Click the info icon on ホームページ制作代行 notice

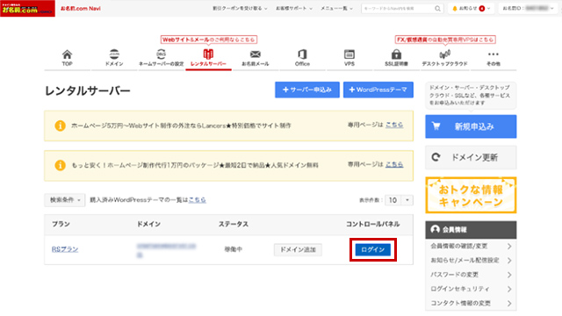(x=60, y=165)
